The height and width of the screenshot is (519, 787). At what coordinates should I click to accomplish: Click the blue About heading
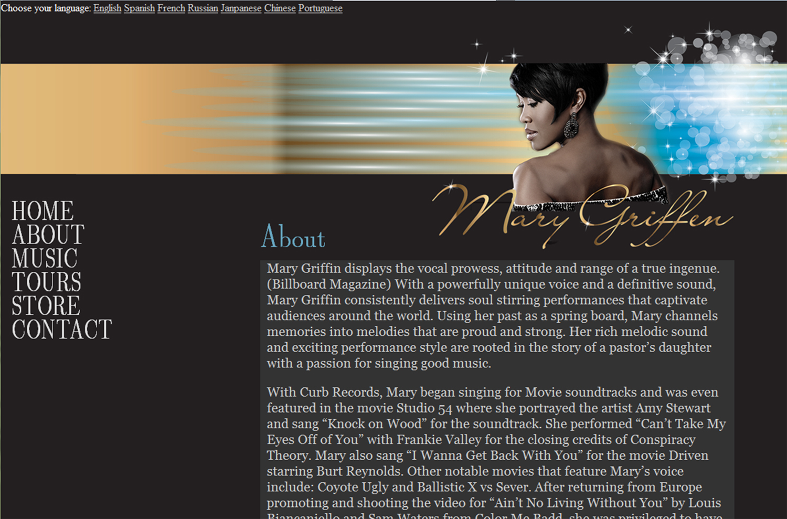tap(293, 239)
